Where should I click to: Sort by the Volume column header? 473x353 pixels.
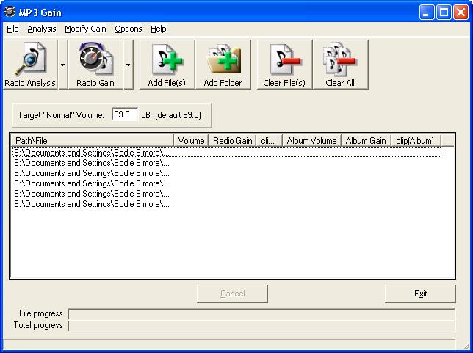pos(191,141)
